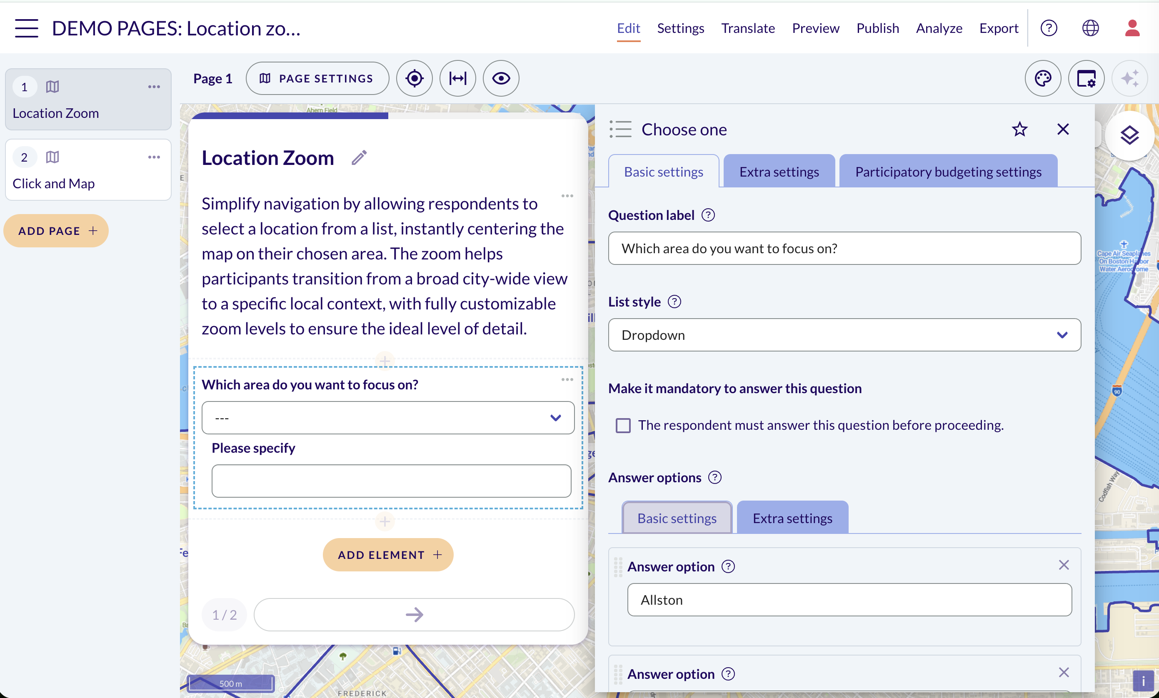Click the Question label input field
This screenshot has height=698, width=1159.
tap(844, 248)
